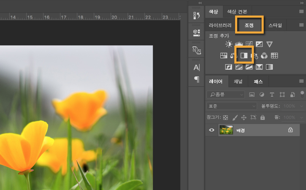Open the overlapping-squares panel icon in the dock

coord(196,50)
